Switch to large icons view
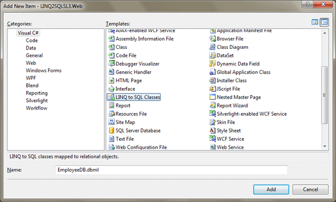This screenshot has height=202, width=336. pos(315,22)
